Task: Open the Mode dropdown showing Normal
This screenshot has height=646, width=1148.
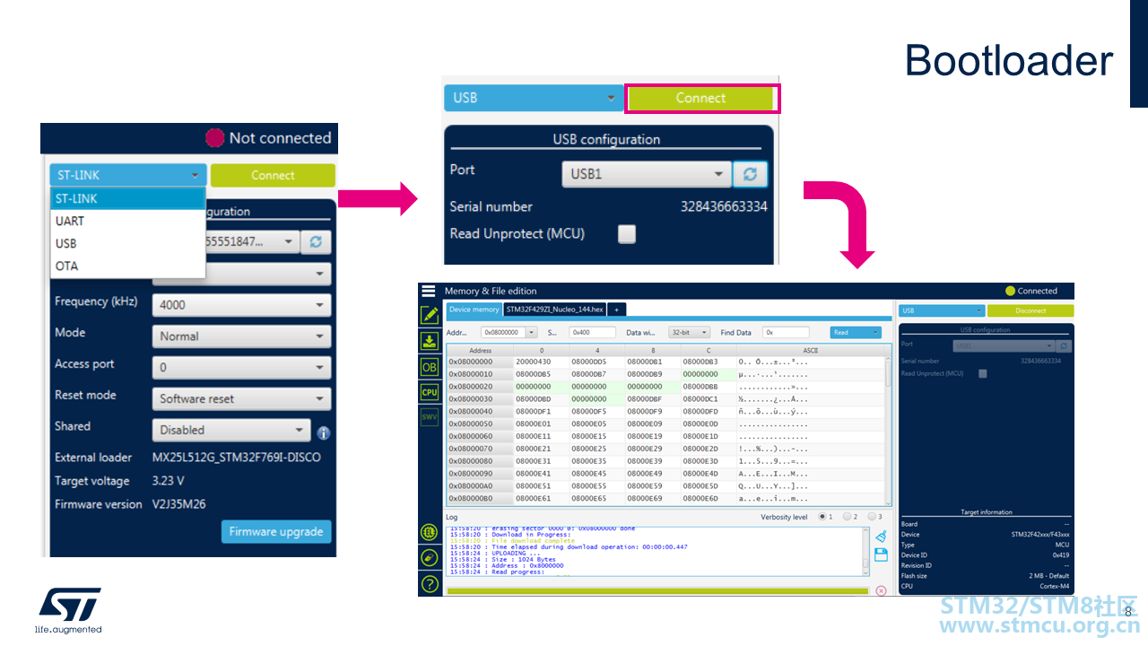Action: (241, 336)
